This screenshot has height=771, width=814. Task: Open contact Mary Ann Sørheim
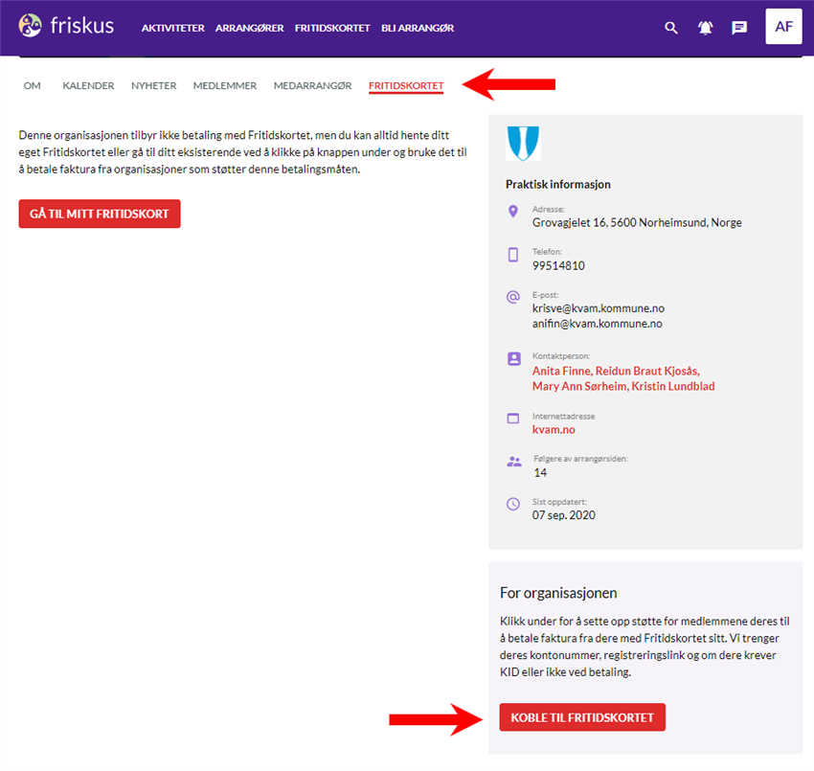pos(579,386)
